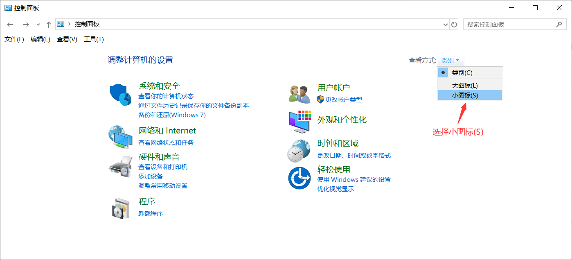Expand the breadcrumb chevron before 控制面板
Screen dimensions: 572x260
tap(69, 24)
